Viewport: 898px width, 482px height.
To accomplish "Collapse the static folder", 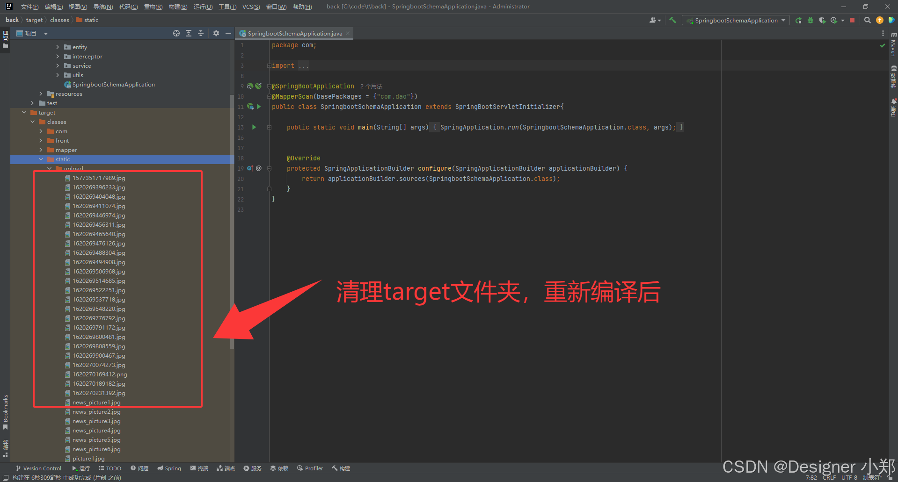I will pos(41,159).
